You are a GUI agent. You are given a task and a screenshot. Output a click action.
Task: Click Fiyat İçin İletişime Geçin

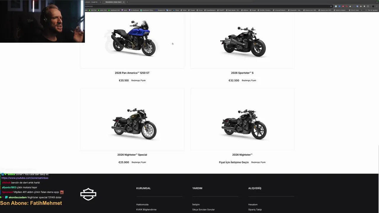point(234,162)
